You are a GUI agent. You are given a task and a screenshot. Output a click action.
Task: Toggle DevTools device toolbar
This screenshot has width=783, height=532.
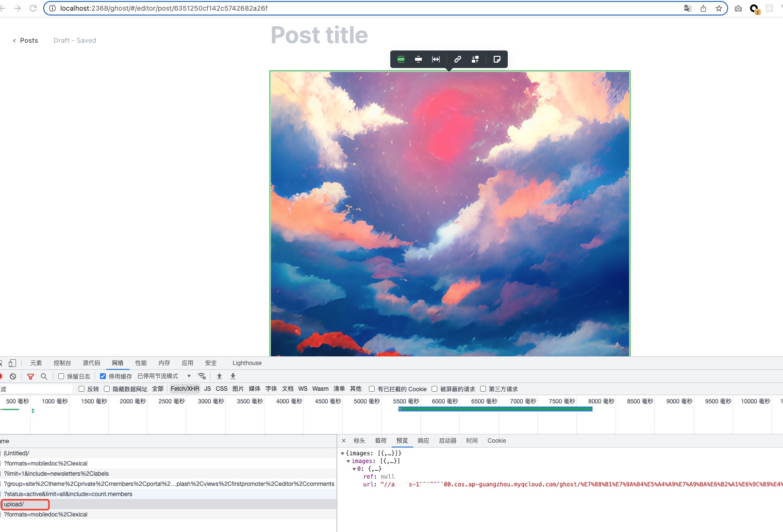[12, 363]
